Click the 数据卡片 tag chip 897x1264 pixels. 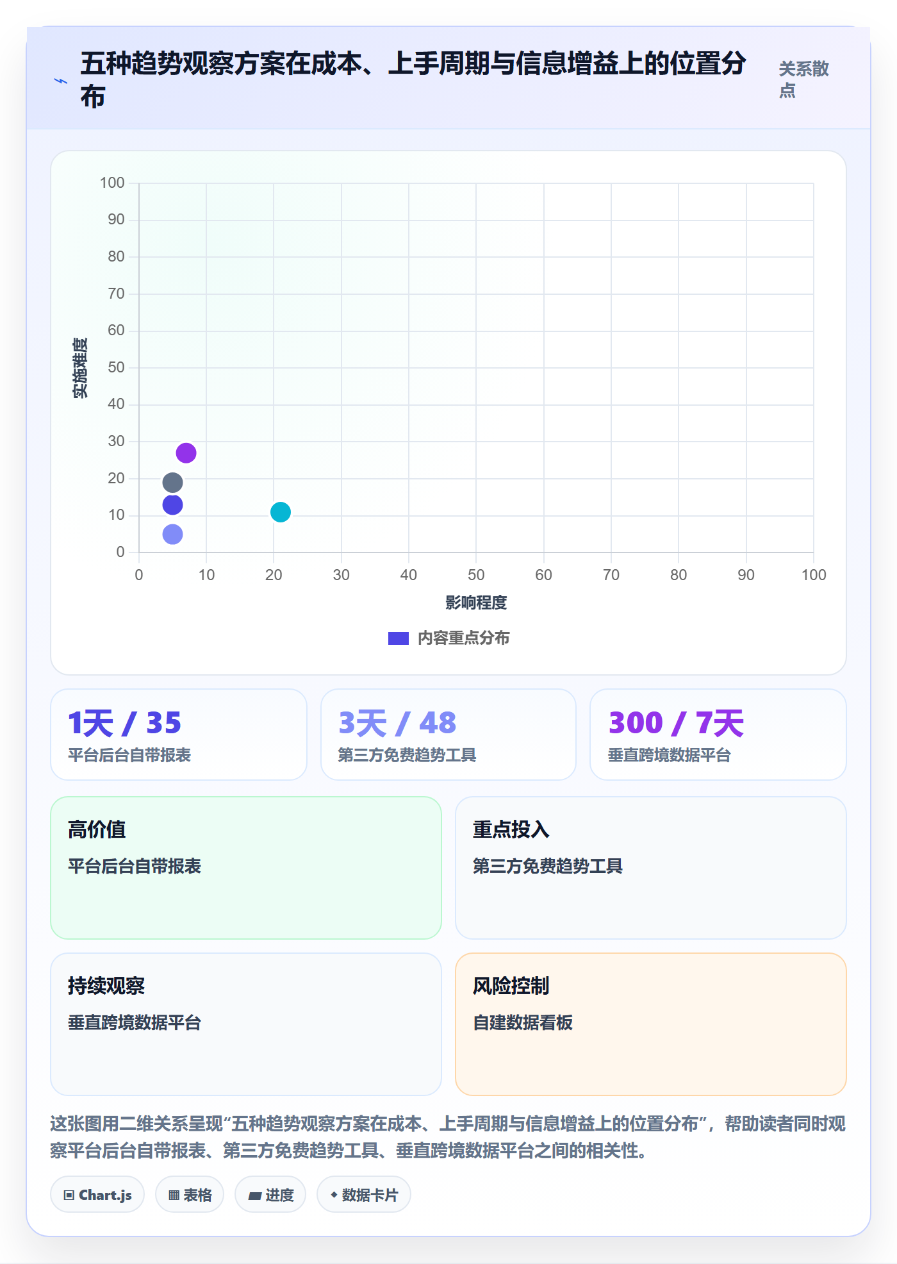pos(364,1195)
